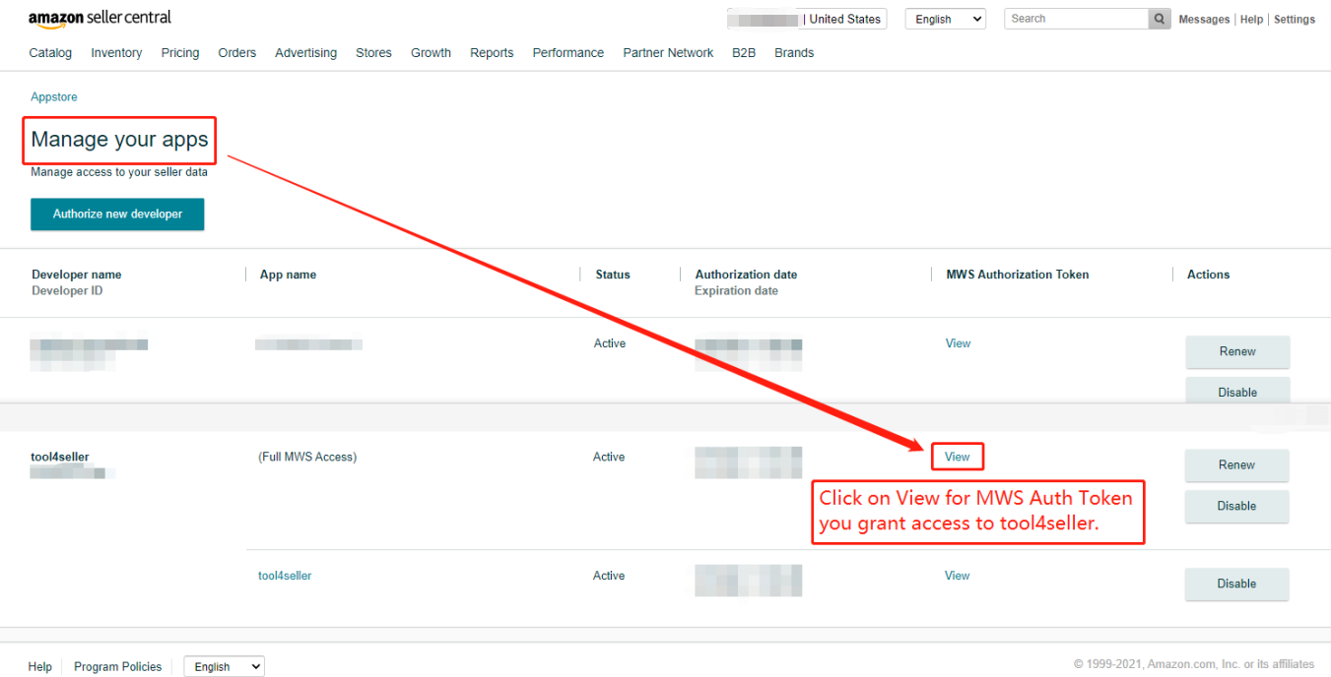The image size is (1331, 677).
Task: Click the tool4seller developer name
Action: coord(60,457)
